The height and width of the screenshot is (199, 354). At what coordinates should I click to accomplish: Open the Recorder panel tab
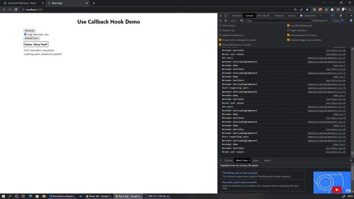click(x=263, y=15)
